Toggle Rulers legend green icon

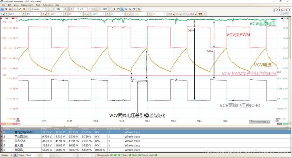tap(130, 155)
